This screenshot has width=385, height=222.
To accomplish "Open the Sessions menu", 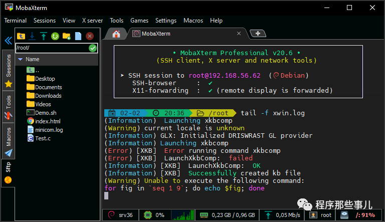I will click(x=45, y=21).
